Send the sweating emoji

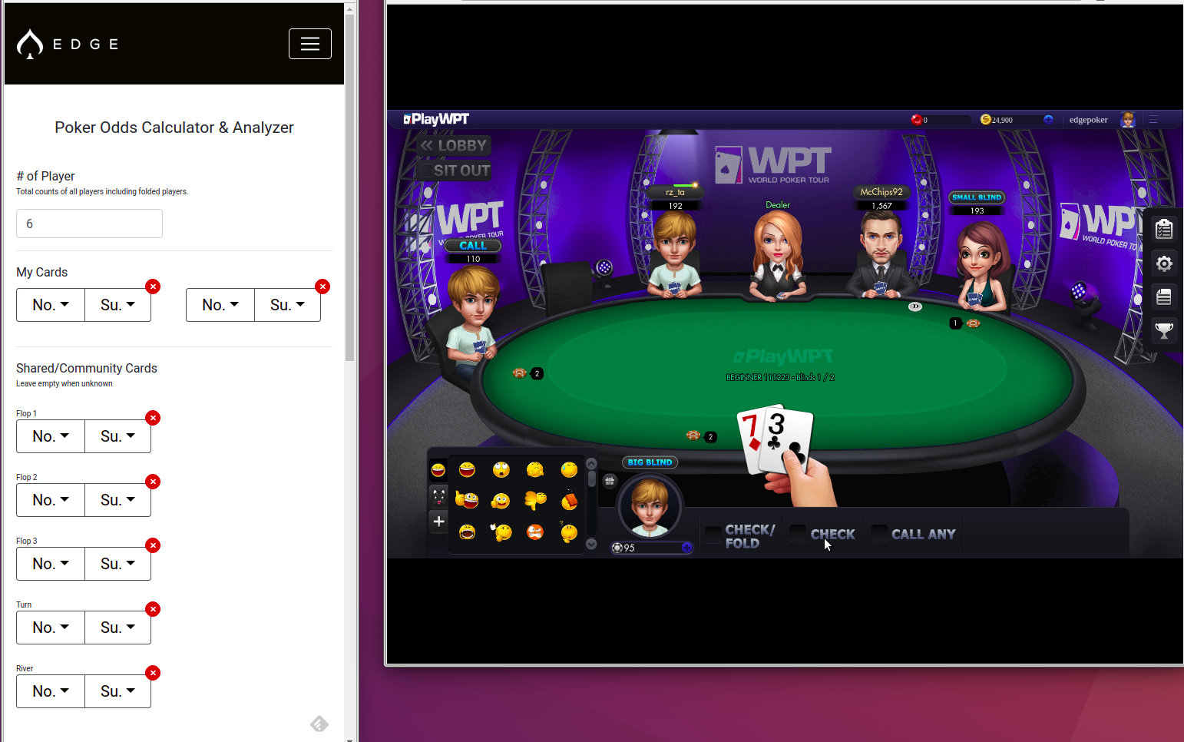coord(569,470)
